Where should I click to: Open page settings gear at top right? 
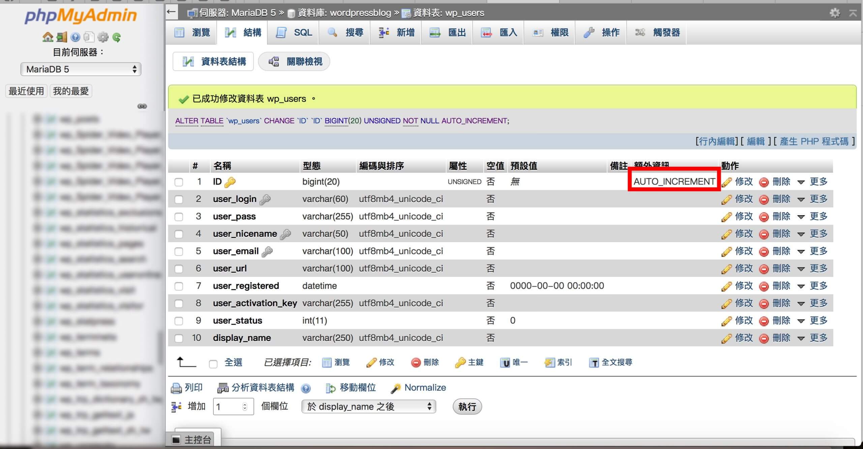coord(835,13)
